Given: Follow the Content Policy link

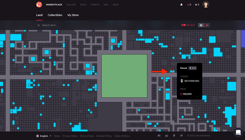Looking at the screenshot, I should click(104, 136).
